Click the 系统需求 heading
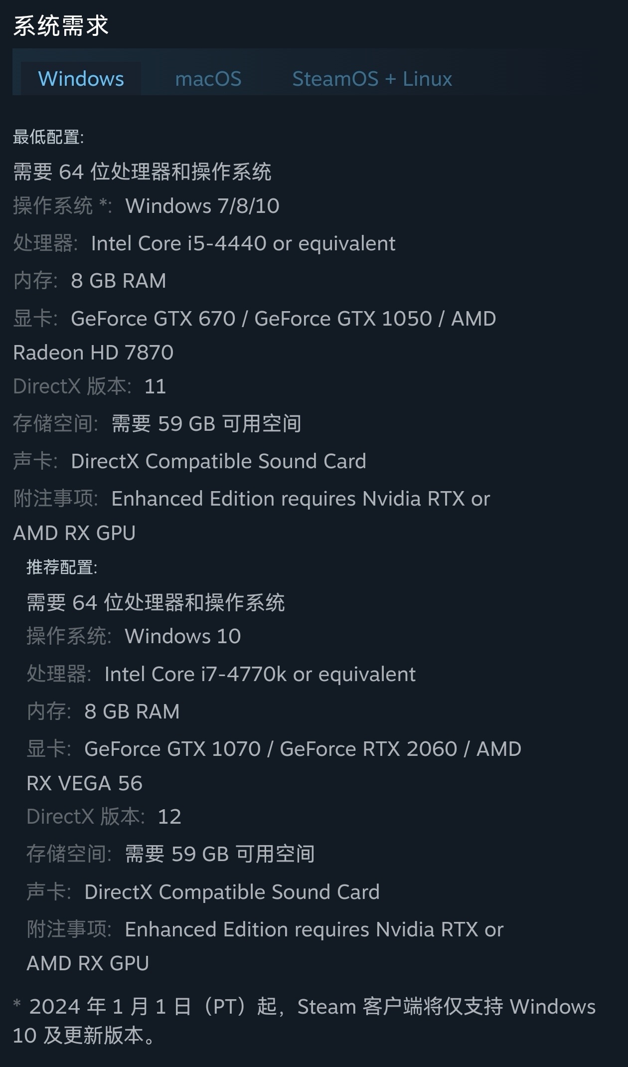 point(61,25)
